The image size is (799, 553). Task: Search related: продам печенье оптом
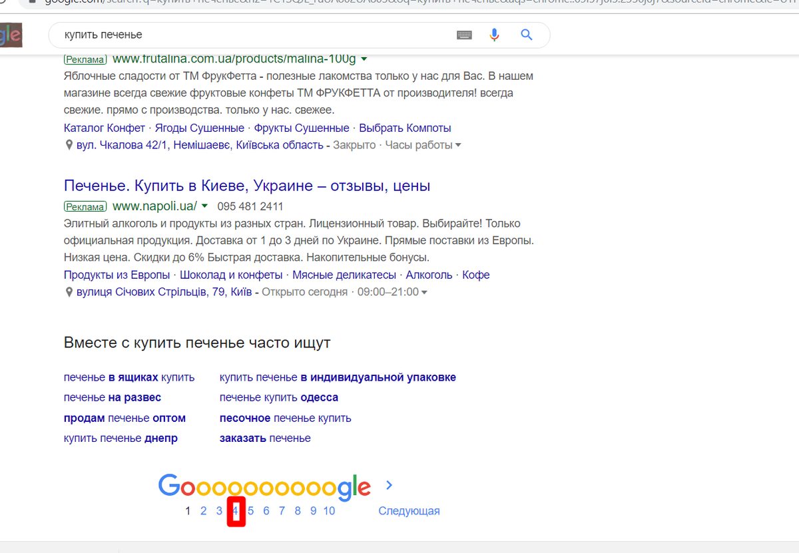click(x=125, y=418)
